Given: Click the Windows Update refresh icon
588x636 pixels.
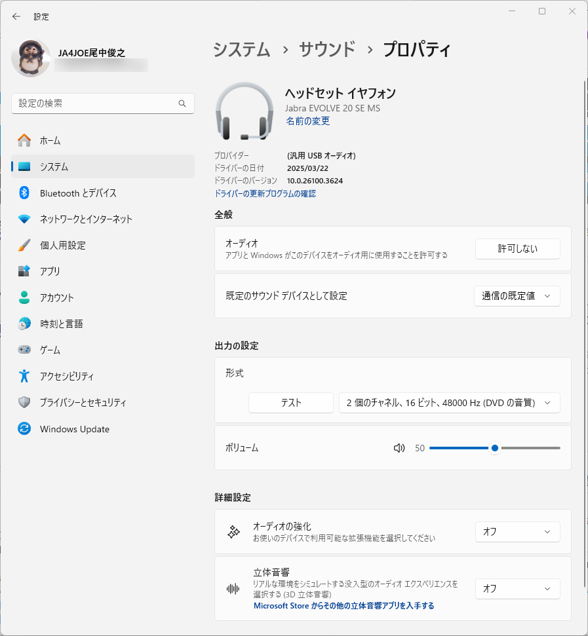Looking at the screenshot, I should coord(24,429).
